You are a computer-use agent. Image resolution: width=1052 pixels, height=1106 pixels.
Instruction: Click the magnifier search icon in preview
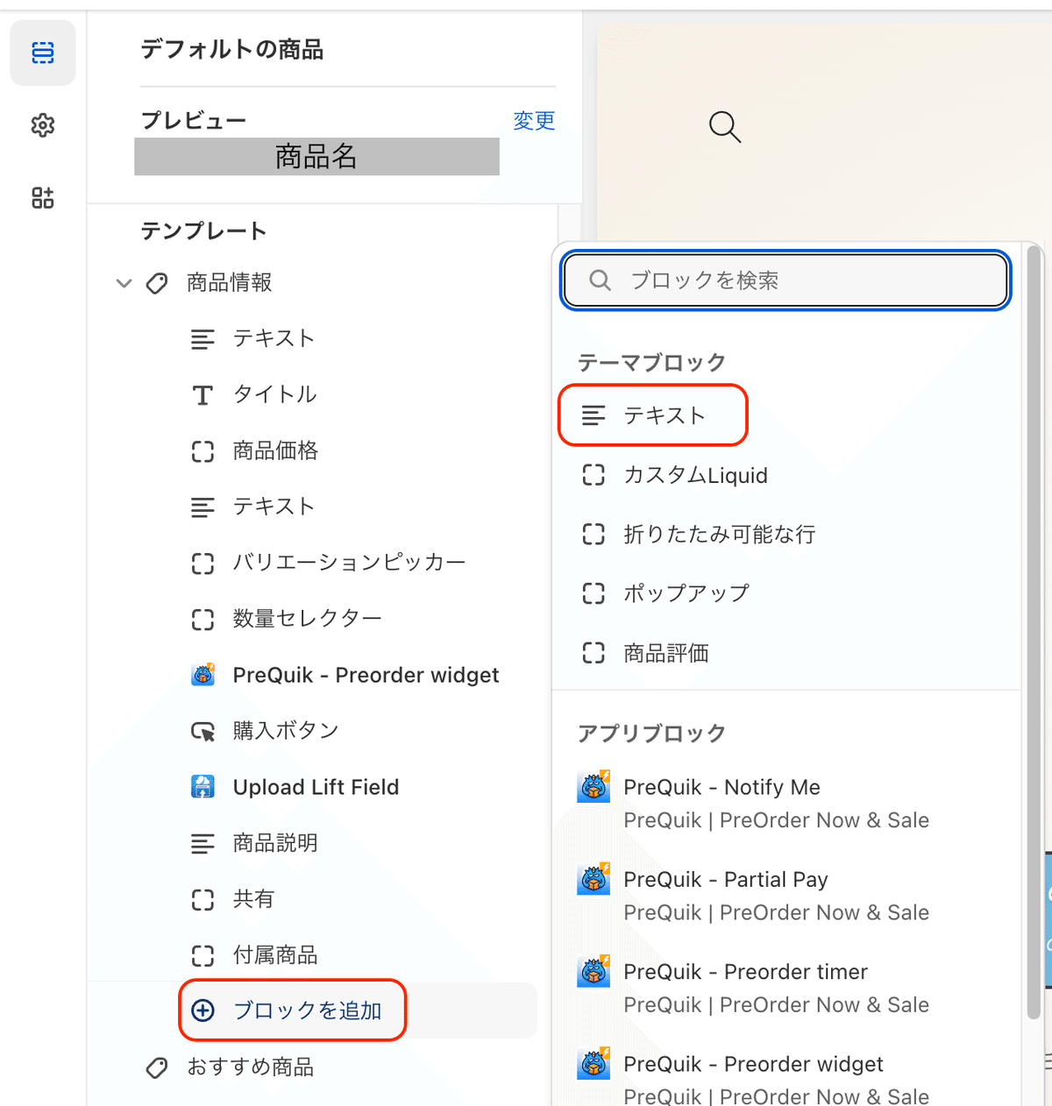pyautogui.click(x=725, y=127)
